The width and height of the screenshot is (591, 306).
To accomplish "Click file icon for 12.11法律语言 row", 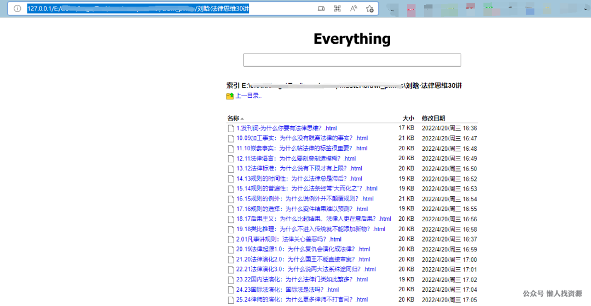I will click(x=231, y=159).
